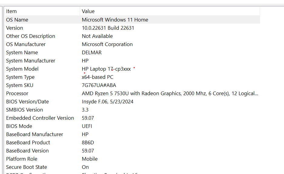Select the BIOS Mode row
284x174 pixels.
[x=132, y=126]
